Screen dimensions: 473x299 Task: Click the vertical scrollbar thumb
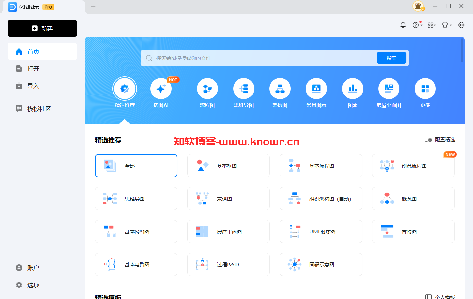[x=462, y=50]
